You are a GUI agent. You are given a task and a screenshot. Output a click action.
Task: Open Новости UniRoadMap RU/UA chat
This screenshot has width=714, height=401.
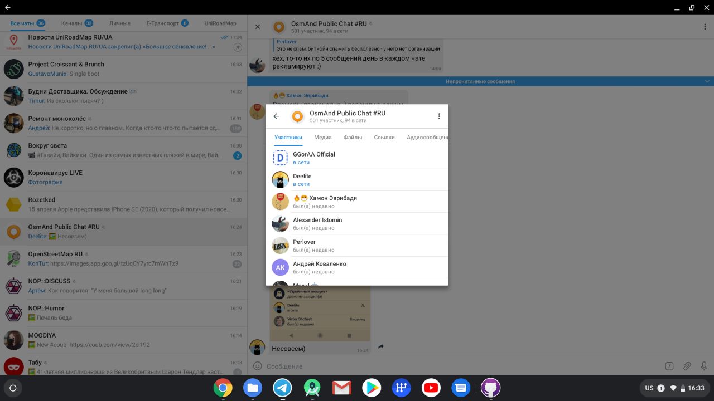[x=123, y=42]
